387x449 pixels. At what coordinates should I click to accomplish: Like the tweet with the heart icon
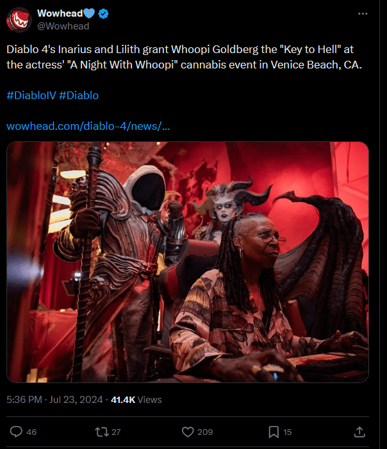(188, 432)
